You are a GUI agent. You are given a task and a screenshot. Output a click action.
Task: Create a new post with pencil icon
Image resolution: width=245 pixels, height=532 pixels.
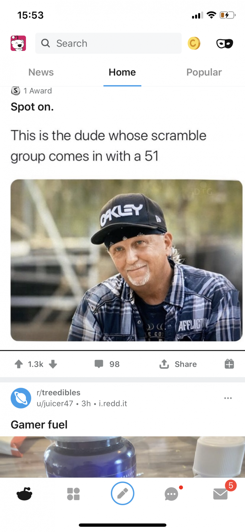[122, 493]
